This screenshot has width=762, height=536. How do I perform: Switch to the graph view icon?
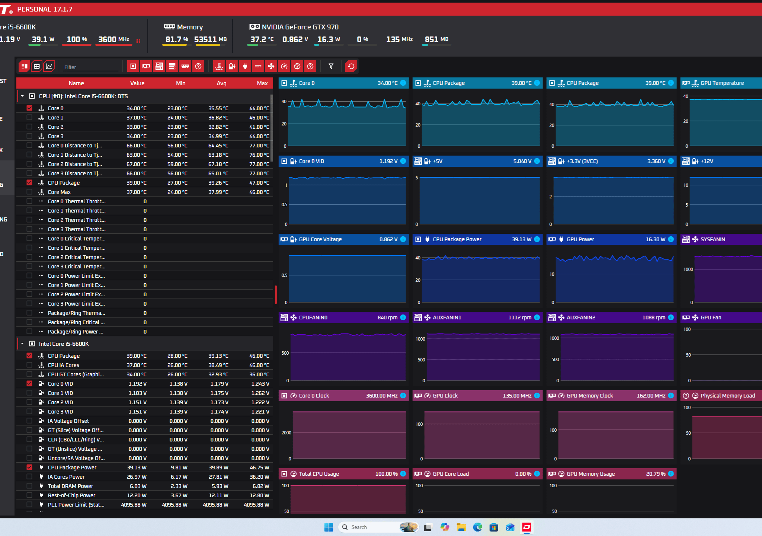[x=49, y=66]
